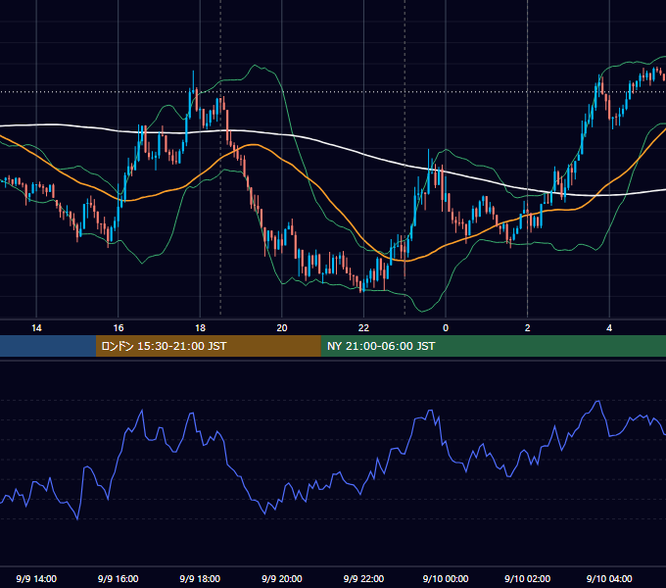The height and width of the screenshot is (588, 666).
Task: Click the 22 hour label on the axis
Action: [363, 328]
